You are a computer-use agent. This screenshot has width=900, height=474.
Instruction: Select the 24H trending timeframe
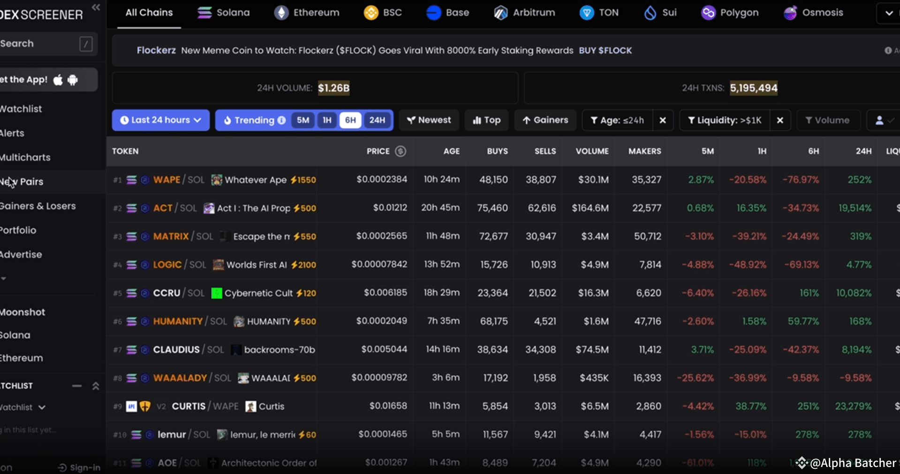tap(377, 120)
